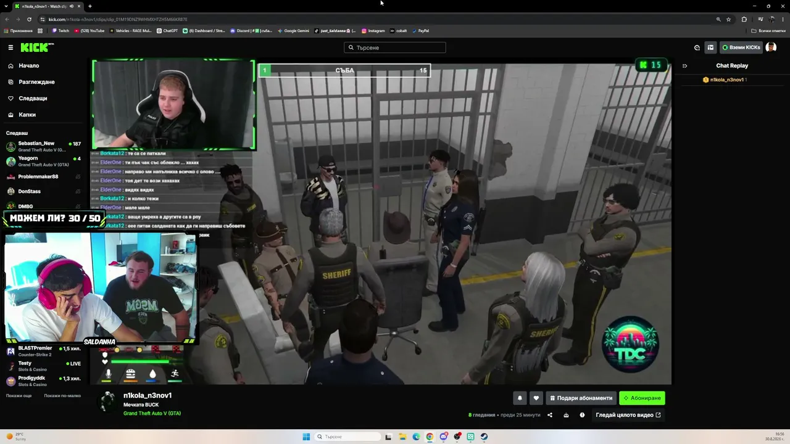Open the Windows Start menu
Viewport: 790px width, 444px height.
(306, 437)
